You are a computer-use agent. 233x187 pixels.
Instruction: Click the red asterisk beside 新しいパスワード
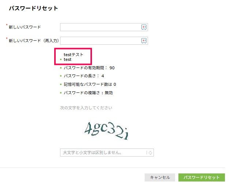point(7,25)
